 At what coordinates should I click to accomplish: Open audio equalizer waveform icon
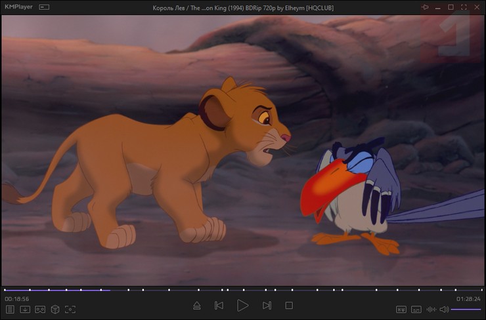click(x=431, y=309)
